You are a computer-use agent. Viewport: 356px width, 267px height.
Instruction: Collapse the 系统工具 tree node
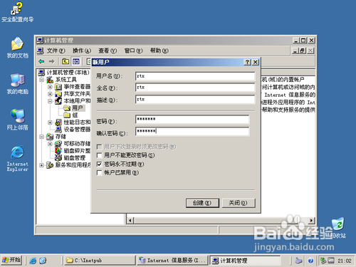tap(41, 80)
